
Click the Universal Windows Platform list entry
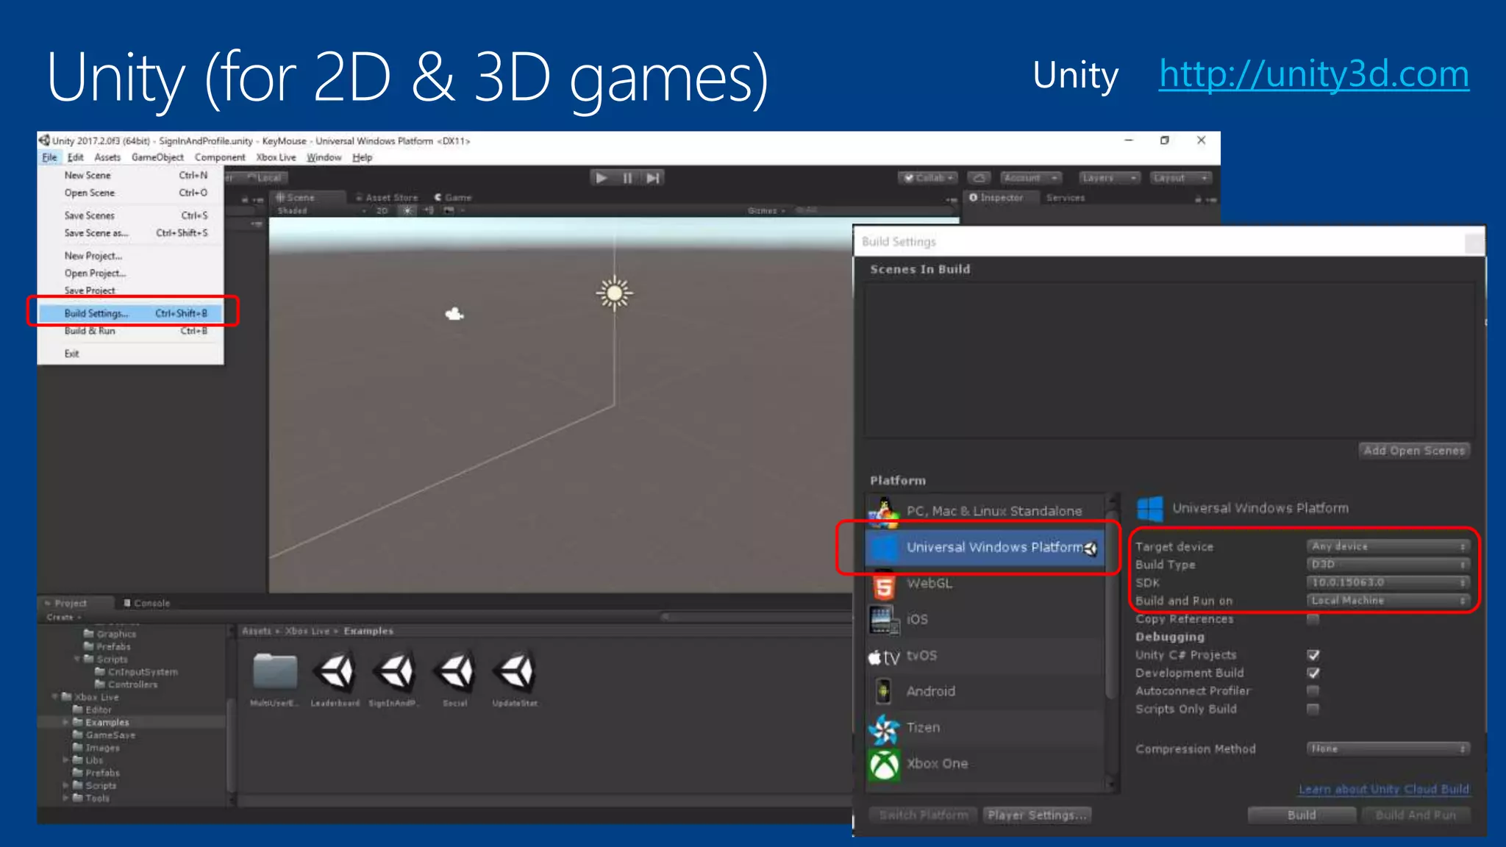click(x=985, y=548)
